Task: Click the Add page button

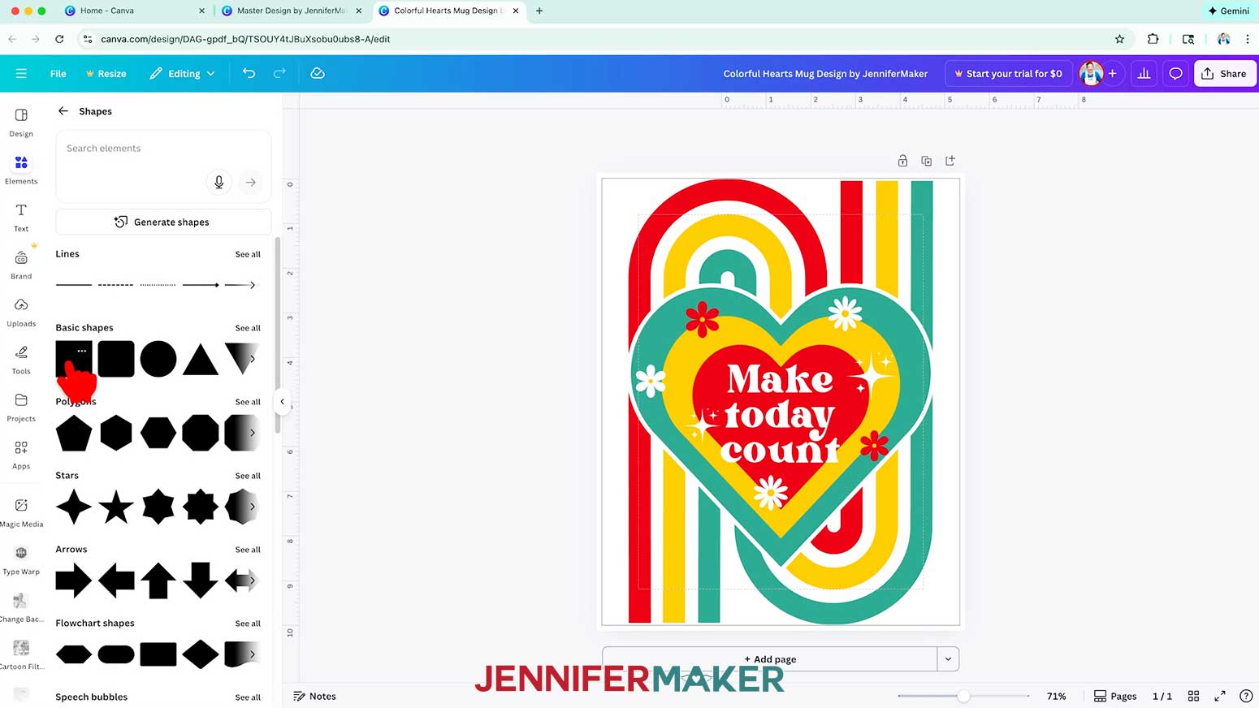Action: 769,659
